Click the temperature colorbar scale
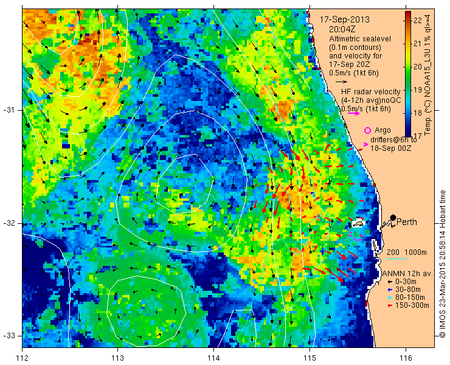 click(408, 74)
